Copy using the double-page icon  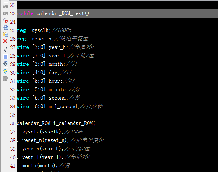coord(5,27)
